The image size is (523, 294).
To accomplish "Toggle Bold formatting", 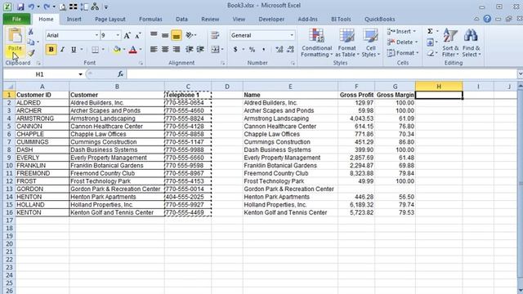I will [x=51, y=50].
